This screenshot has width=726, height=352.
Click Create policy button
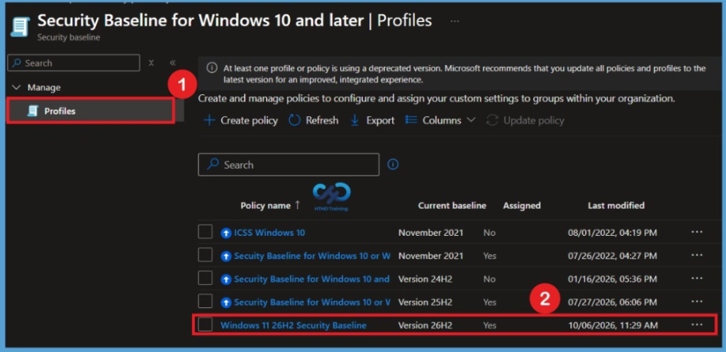(x=241, y=120)
